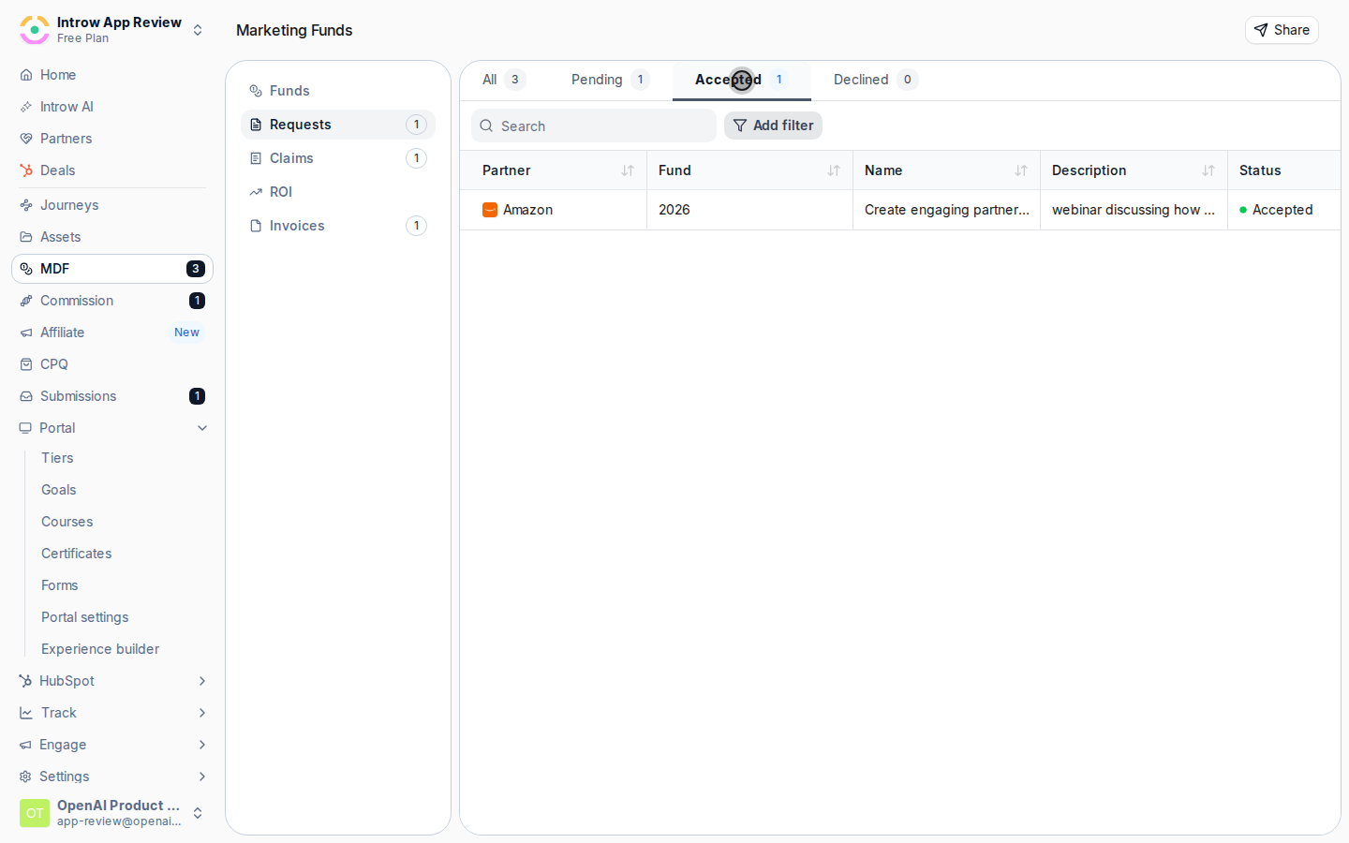
Task: Sort by Partner column arrows
Action: (x=628, y=170)
